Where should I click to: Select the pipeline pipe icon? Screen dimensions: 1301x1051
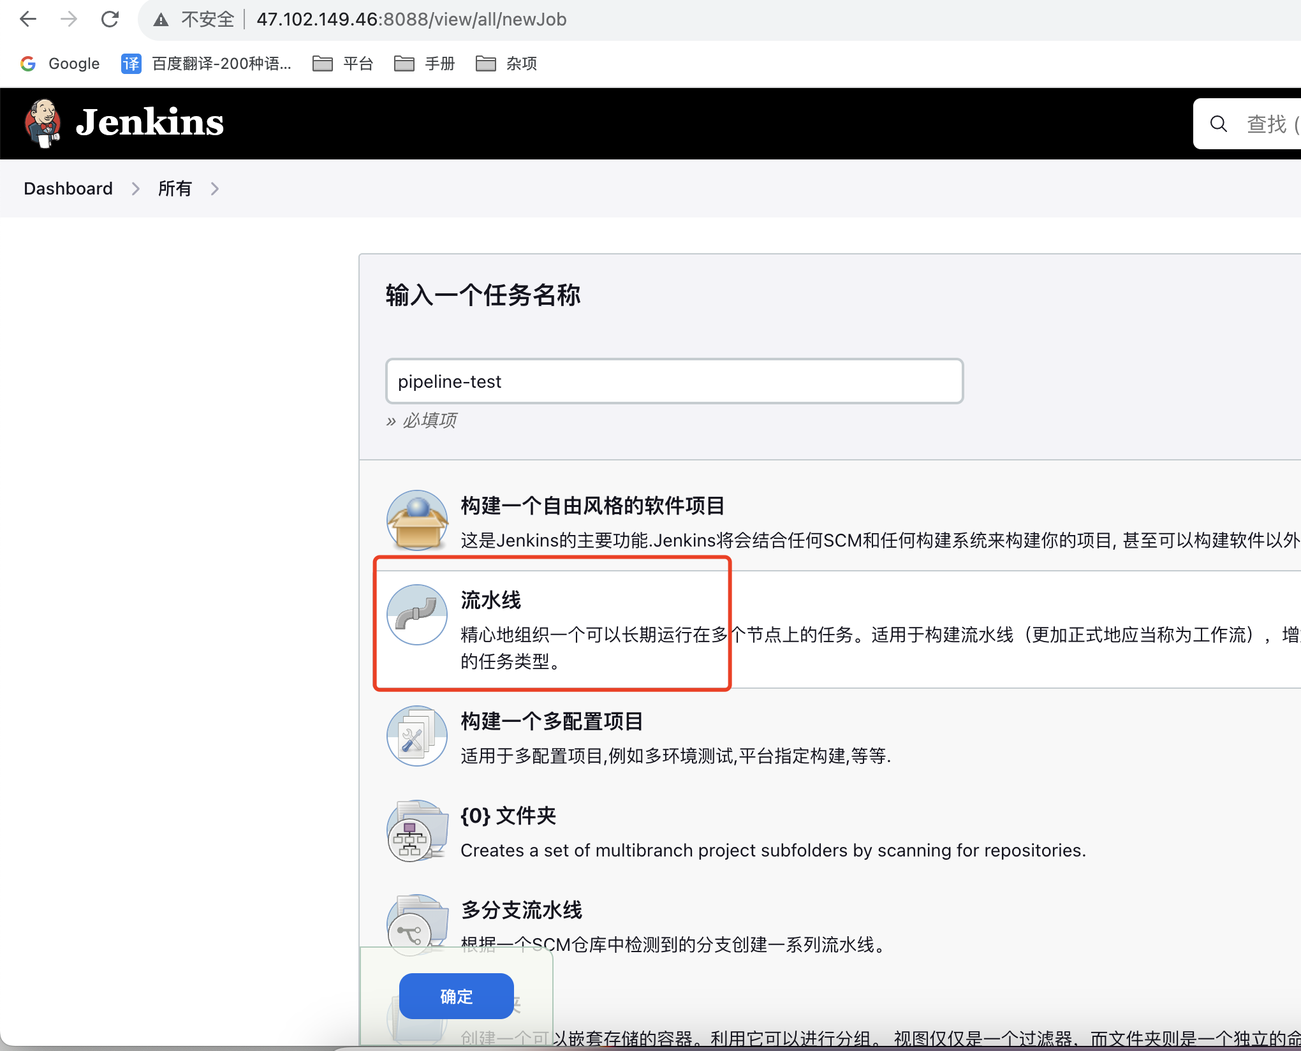click(x=417, y=615)
